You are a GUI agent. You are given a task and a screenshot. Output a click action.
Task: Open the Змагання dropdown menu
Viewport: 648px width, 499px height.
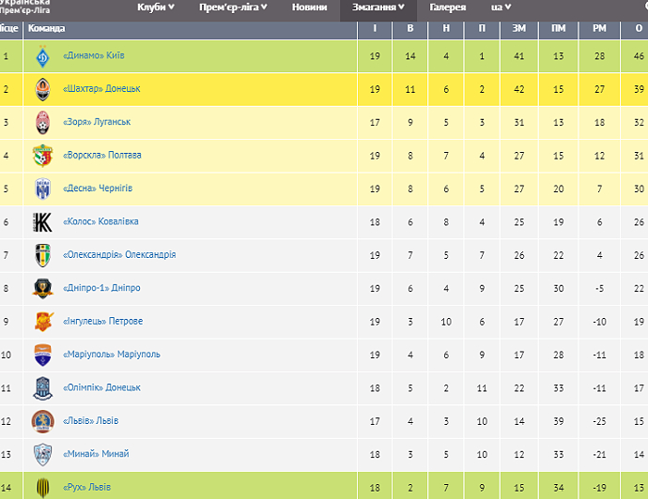(379, 8)
